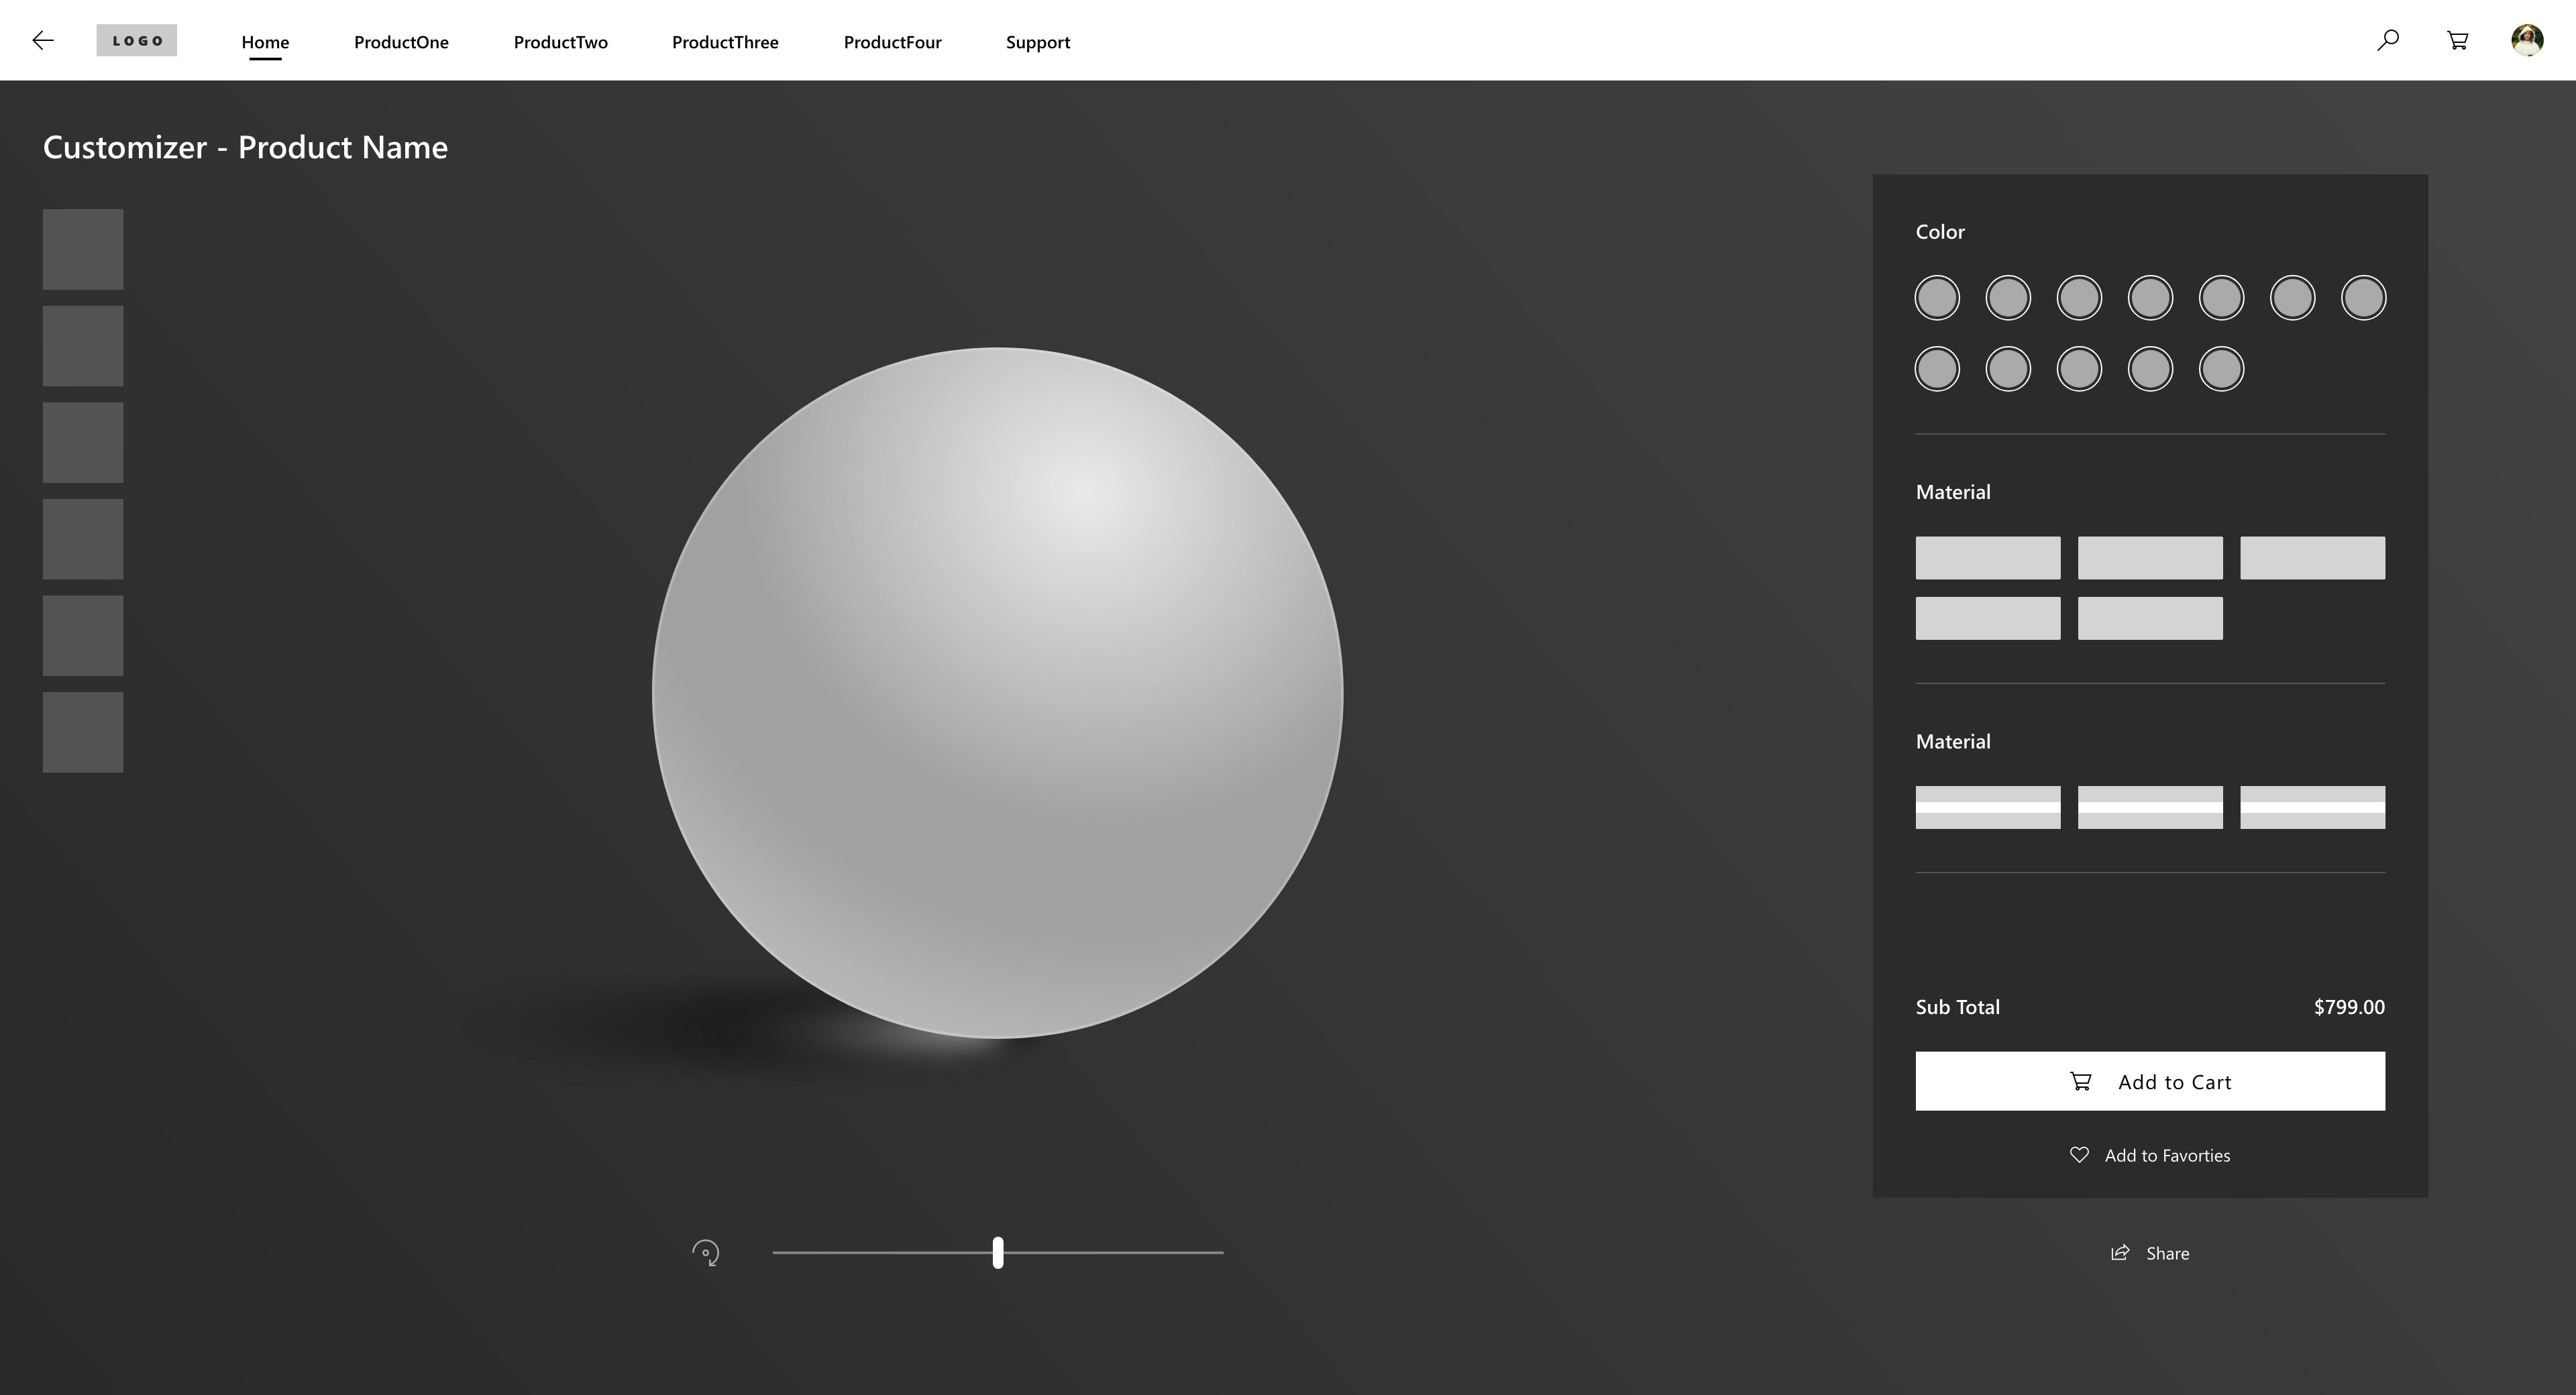This screenshot has width=2576, height=1395.
Task: Click the $799.00 sub total price
Action: (2349, 1007)
